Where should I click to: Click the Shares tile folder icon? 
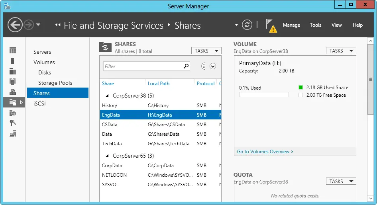coord(105,47)
